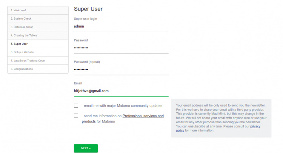The width and height of the screenshot is (283, 153).
Task: Open the System Check step
Action: pos(38,18)
